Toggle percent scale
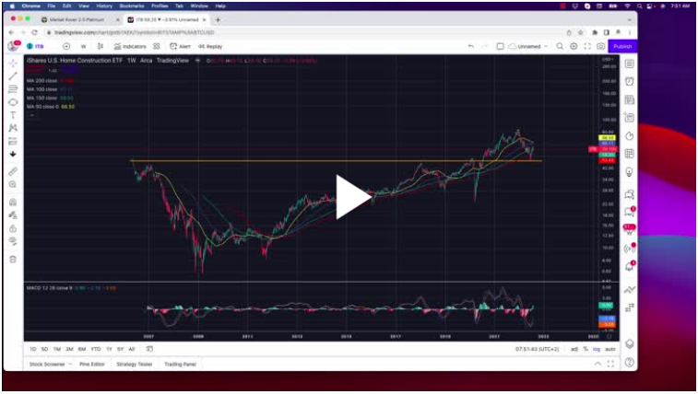The image size is (698, 394). coord(586,349)
